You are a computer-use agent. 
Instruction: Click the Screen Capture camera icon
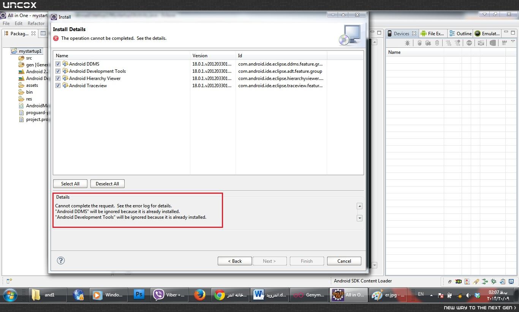tap(481, 43)
